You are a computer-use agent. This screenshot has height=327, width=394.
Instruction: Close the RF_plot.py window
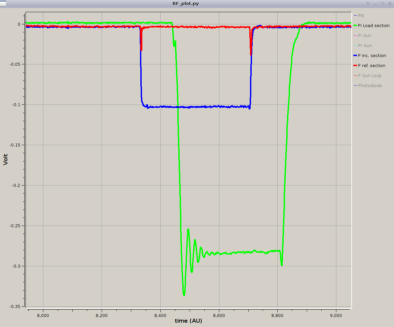tap(390, 4)
